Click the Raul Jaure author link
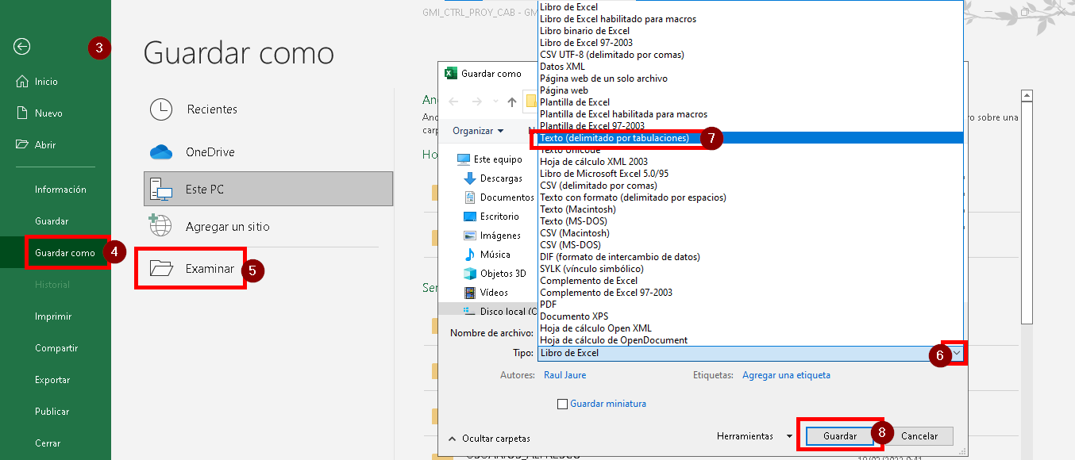This screenshot has height=460, width=1075. [564, 375]
